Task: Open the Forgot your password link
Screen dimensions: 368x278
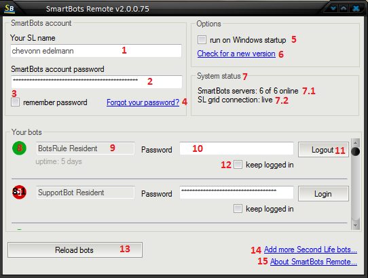Action: [x=143, y=102]
